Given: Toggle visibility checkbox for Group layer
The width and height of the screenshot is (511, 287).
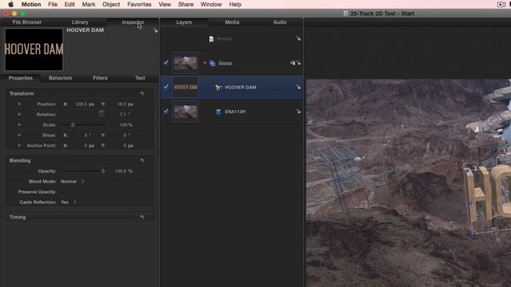Looking at the screenshot, I should coord(166,62).
